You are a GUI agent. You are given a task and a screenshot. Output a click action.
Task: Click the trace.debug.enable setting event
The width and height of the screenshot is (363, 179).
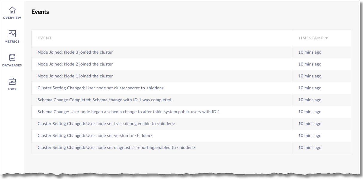(106, 124)
